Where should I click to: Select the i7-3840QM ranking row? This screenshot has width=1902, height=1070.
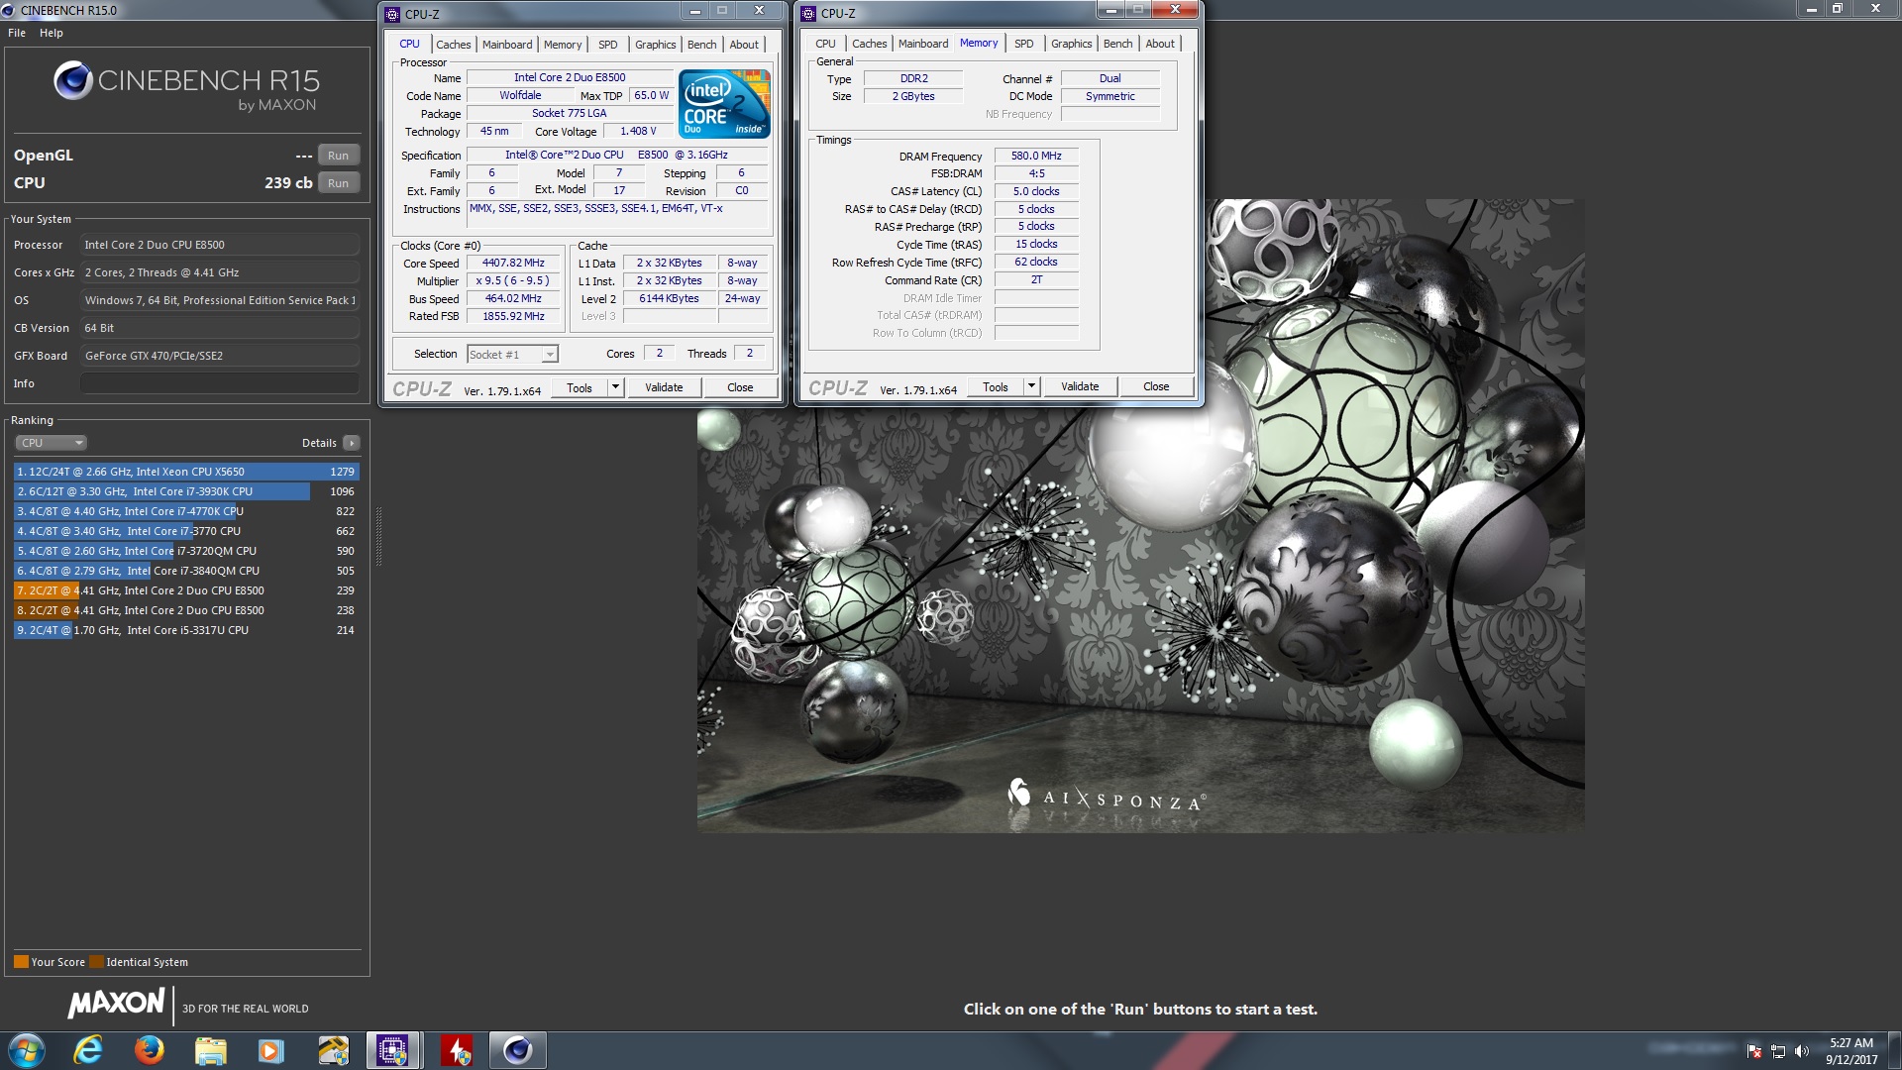[x=185, y=571]
